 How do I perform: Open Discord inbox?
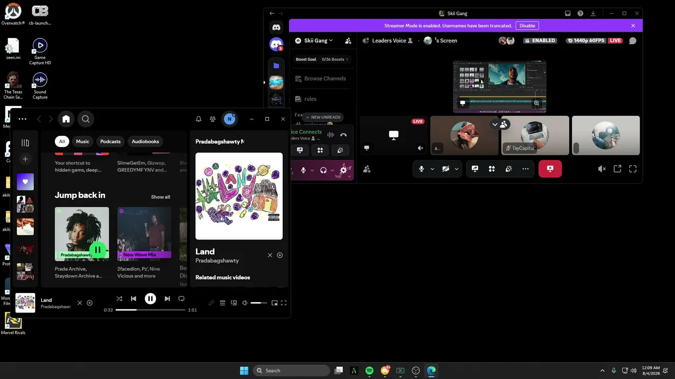(x=567, y=13)
